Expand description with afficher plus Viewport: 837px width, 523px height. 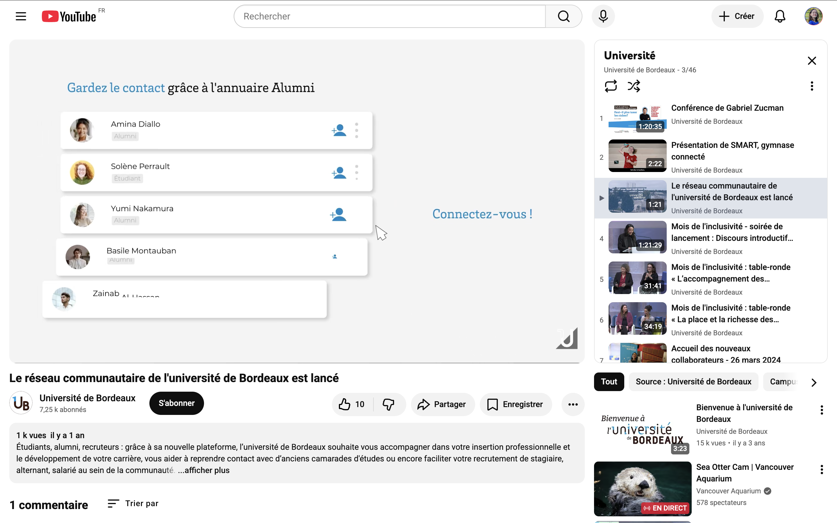(204, 470)
